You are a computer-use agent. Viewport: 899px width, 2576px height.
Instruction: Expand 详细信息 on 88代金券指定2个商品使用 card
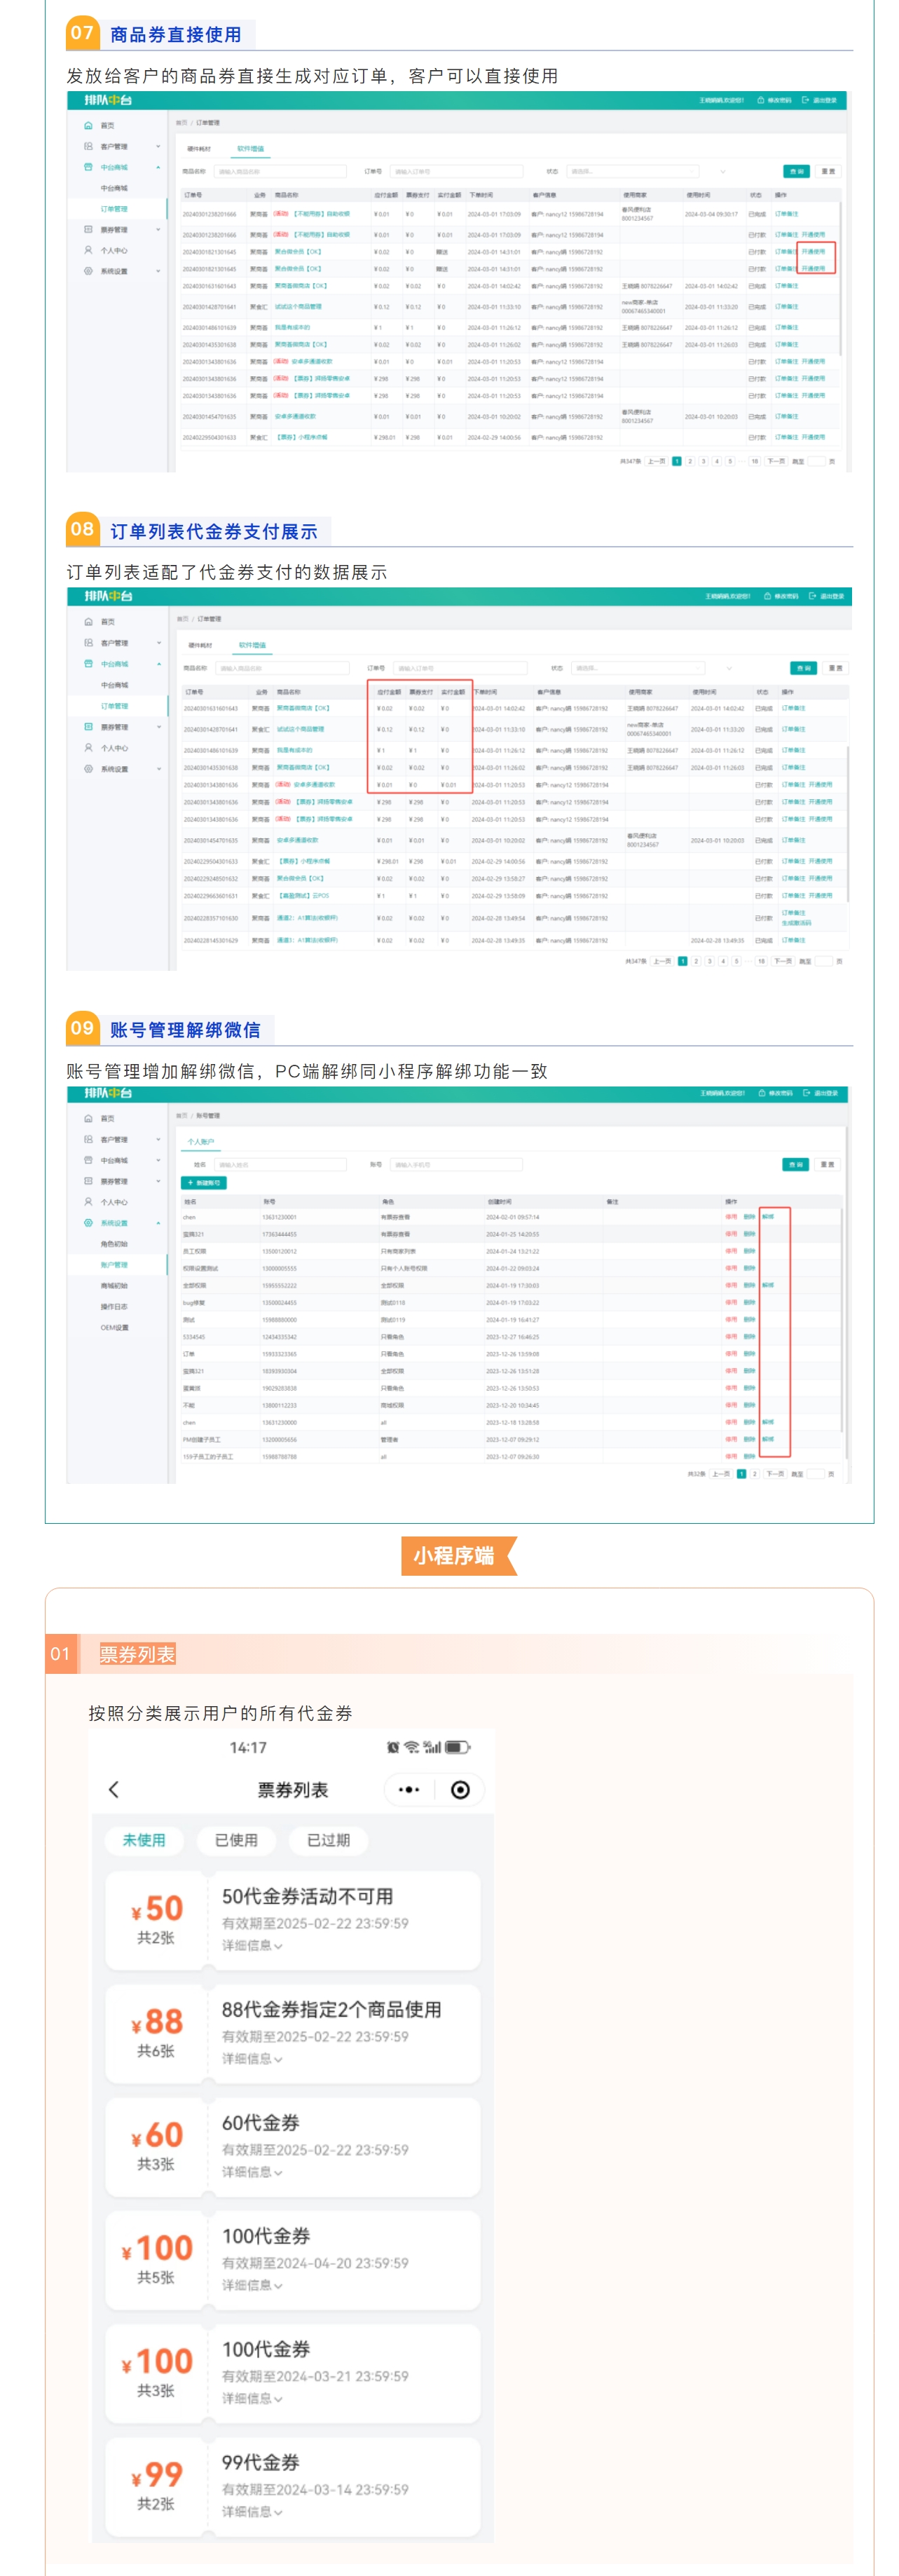pyautogui.click(x=252, y=2058)
